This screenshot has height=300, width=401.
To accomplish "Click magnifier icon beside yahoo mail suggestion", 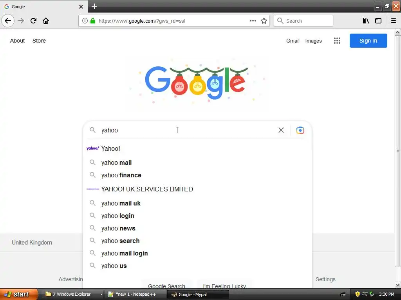I will tap(92, 162).
